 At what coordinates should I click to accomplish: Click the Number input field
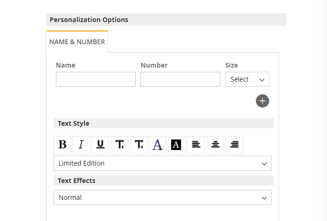[x=180, y=79]
